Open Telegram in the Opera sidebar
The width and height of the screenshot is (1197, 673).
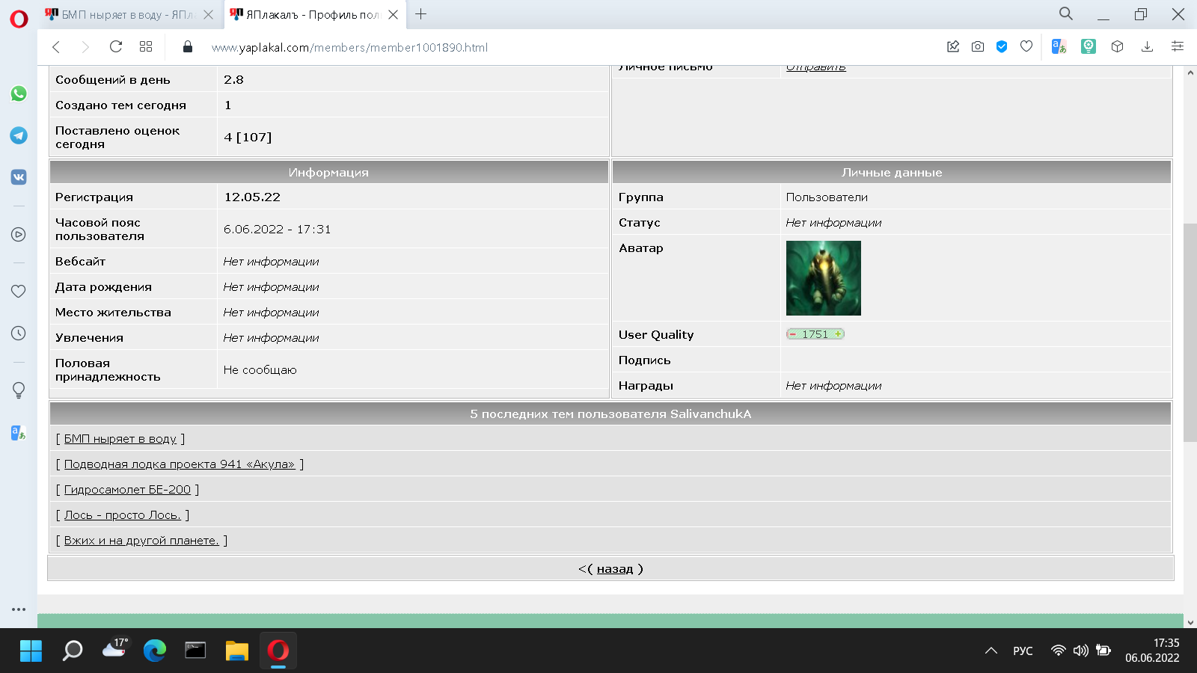coord(19,135)
